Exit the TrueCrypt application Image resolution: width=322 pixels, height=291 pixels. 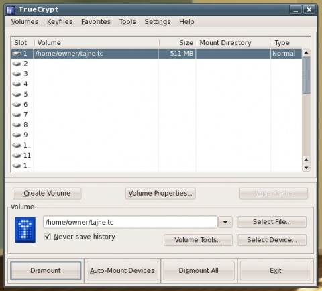coord(276,270)
